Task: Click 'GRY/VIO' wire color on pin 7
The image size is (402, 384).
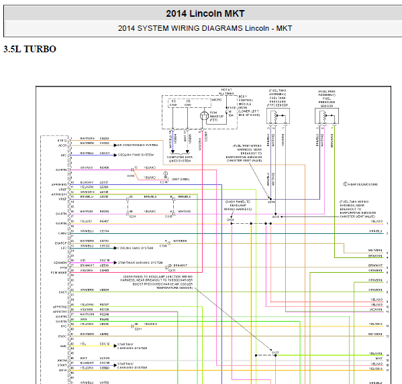Action: pos(87,168)
